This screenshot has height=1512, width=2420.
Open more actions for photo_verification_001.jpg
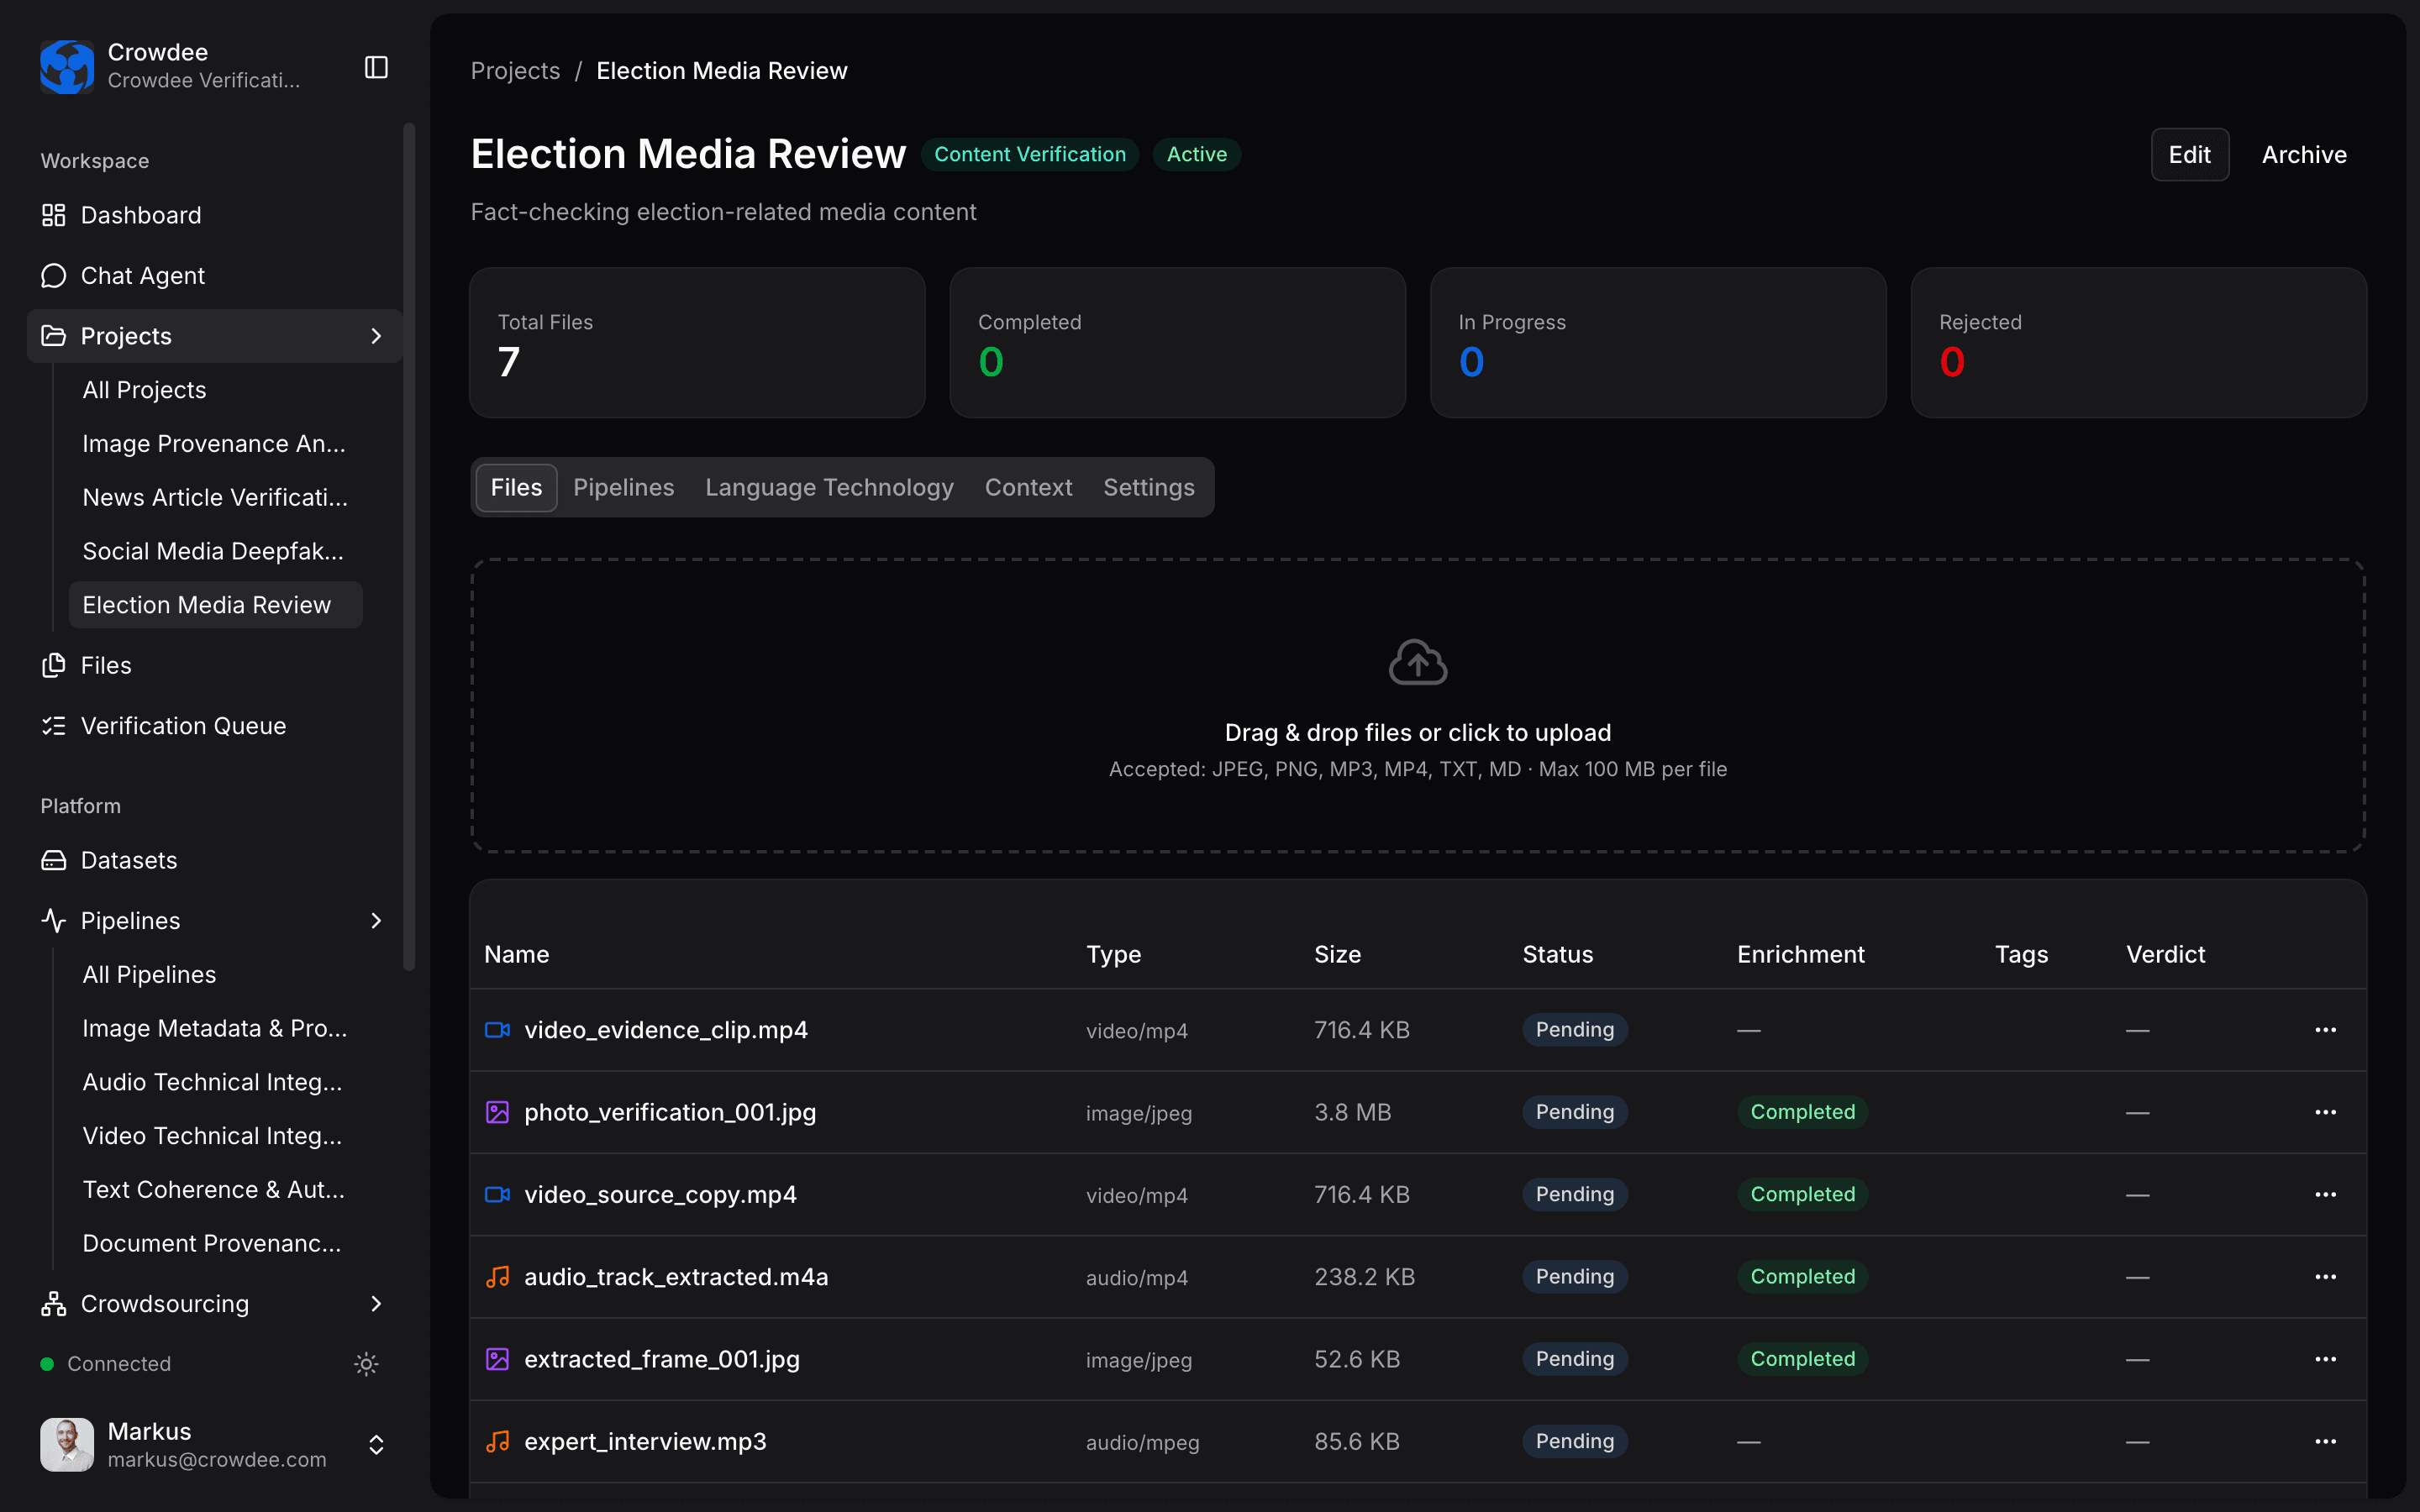(2325, 1112)
